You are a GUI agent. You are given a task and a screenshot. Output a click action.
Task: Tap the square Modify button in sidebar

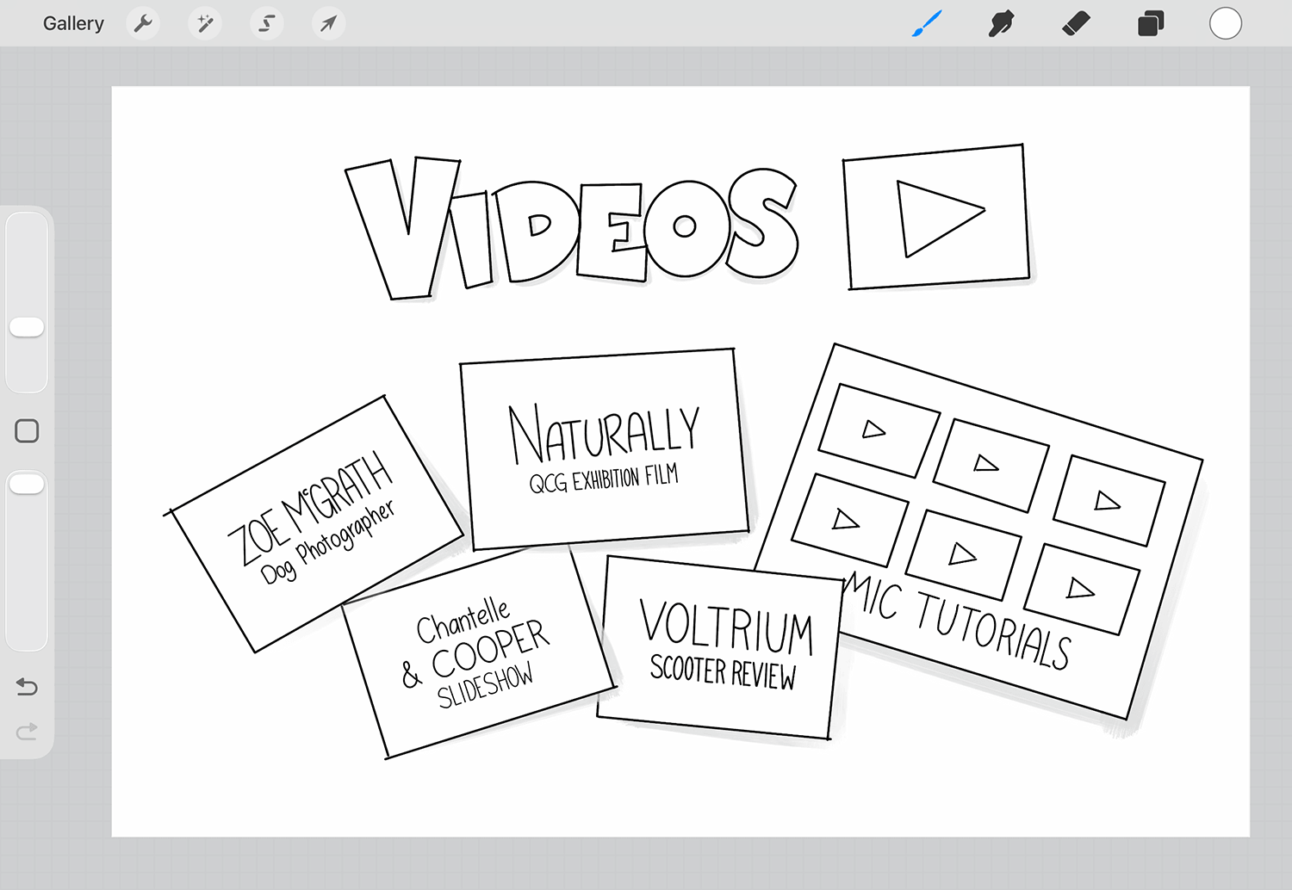27,430
